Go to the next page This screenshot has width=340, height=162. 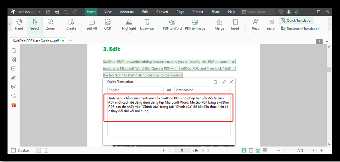pos(203,150)
